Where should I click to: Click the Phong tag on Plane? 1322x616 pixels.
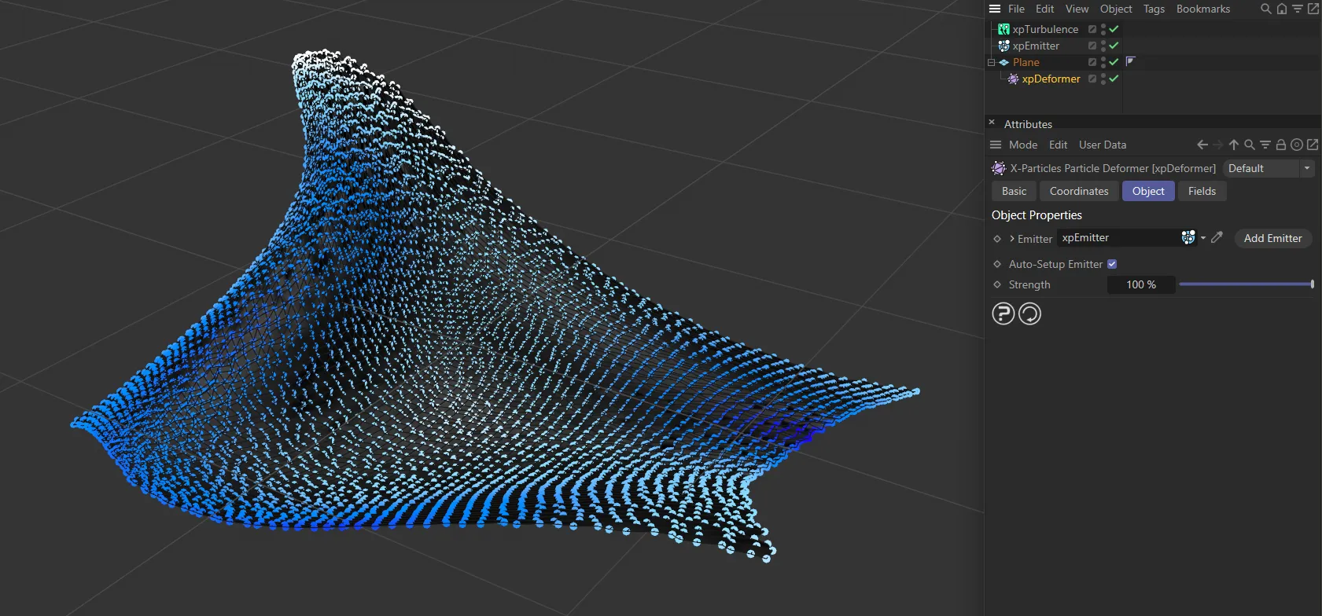1131,61
